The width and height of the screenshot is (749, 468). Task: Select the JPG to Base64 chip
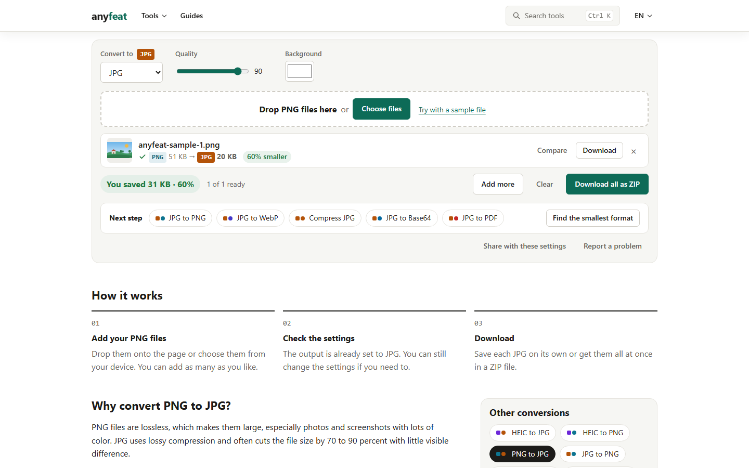[402, 218]
